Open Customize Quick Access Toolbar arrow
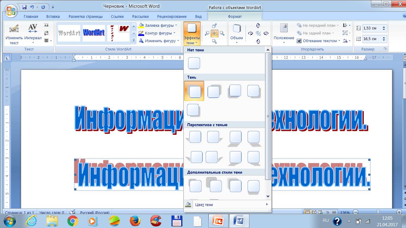Viewport: 406px width, 228px height. (53, 7)
